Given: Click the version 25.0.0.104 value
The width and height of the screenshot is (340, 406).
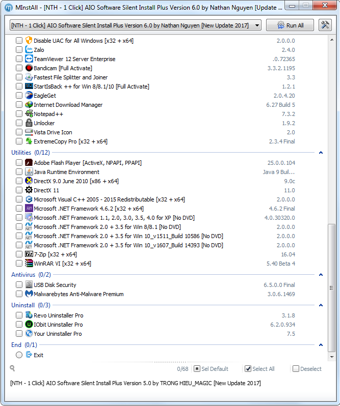Looking at the screenshot, I should click(281, 163).
